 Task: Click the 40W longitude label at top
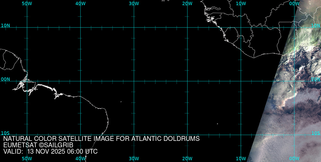point(80,4)
